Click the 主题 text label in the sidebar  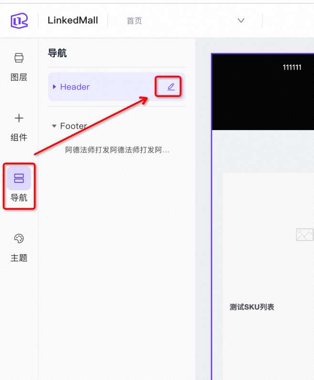[x=19, y=258]
